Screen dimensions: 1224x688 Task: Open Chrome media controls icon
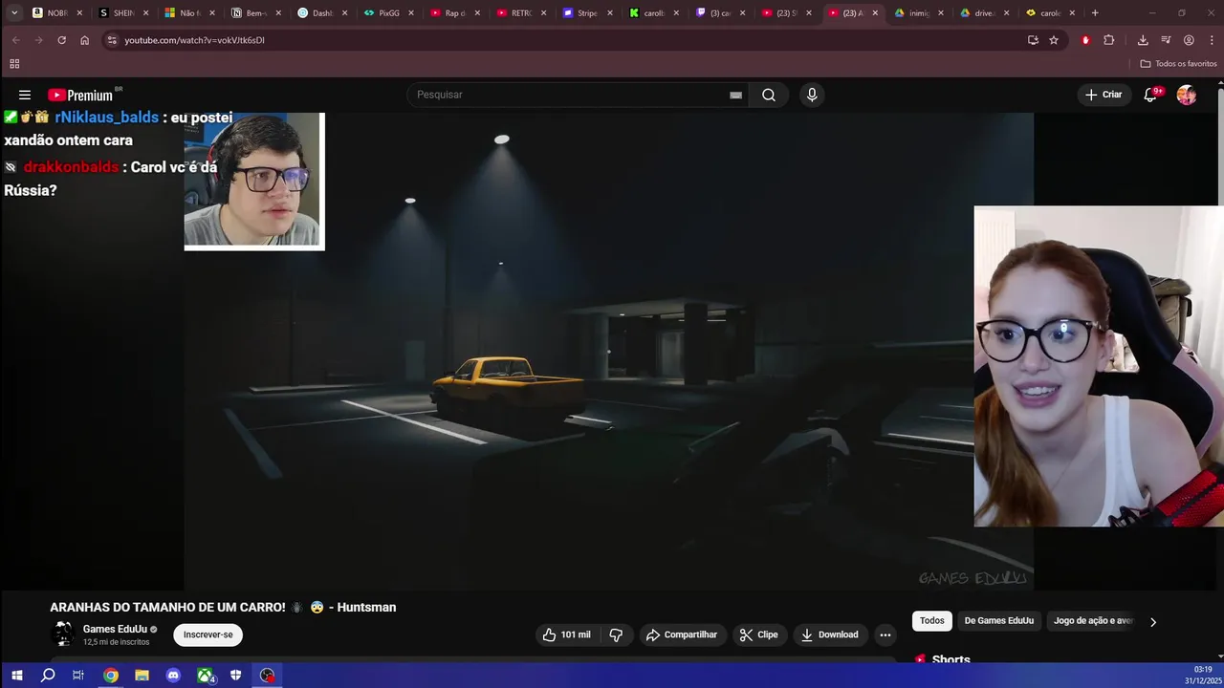click(x=1166, y=40)
